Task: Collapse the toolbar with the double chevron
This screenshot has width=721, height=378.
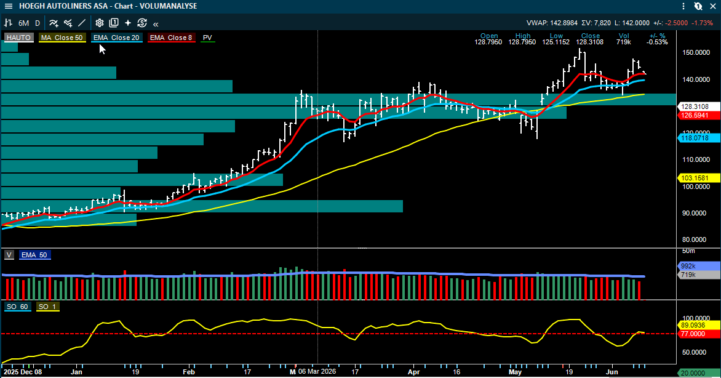Action: [x=156, y=24]
